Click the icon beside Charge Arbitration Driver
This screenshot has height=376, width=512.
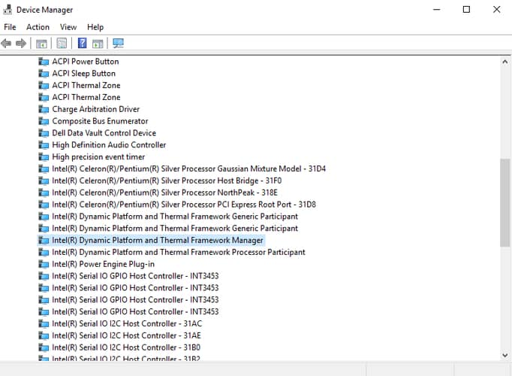click(44, 109)
